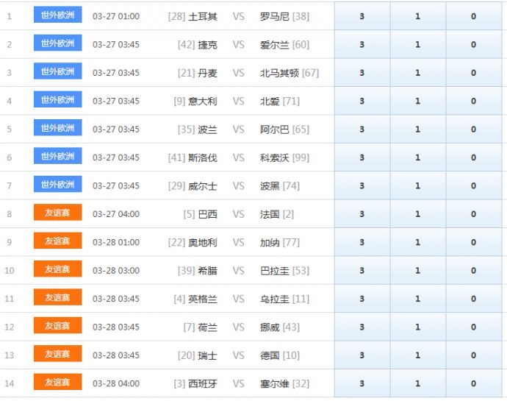Click 世外欧洲 league tag in row 4
Screen dimensions: 507x401
(57, 100)
